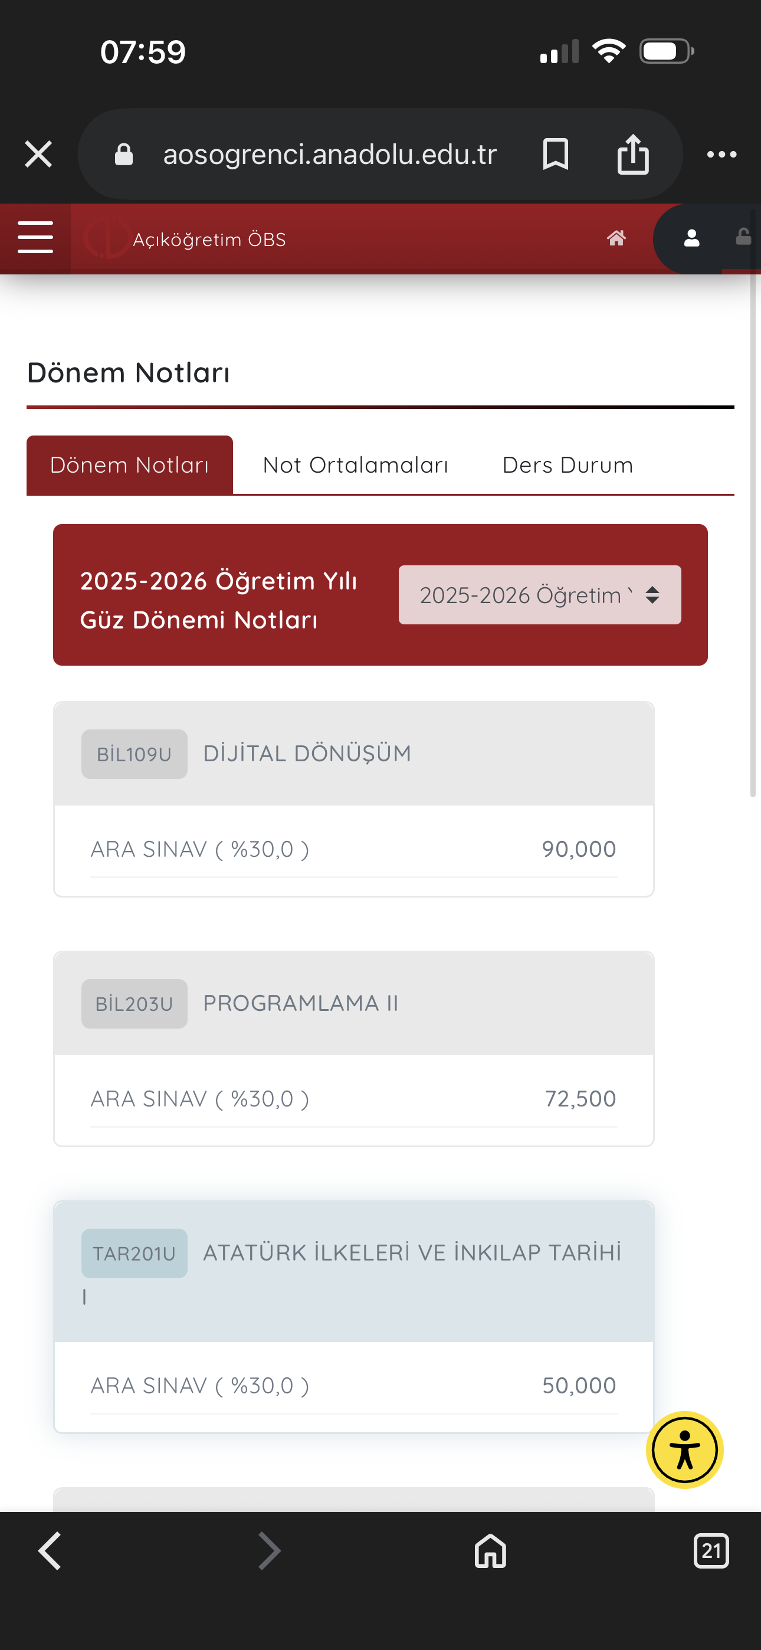This screenshot has height=1650, width=761.
Task: Show the 21 open tabs
Action: coord(711,1551)
